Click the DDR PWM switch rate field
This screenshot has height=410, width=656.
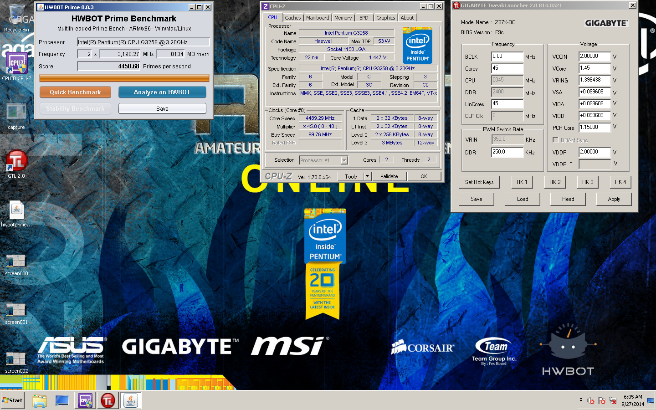(507, 152)
